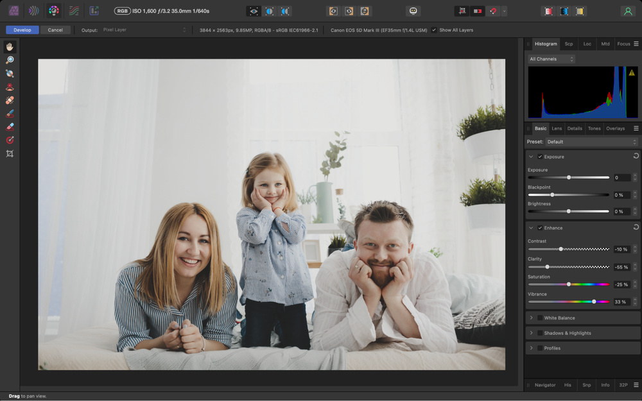Toggle the Show All Layers checkbox
Viewport: 642px width, 401px height.
coord(435,29)
